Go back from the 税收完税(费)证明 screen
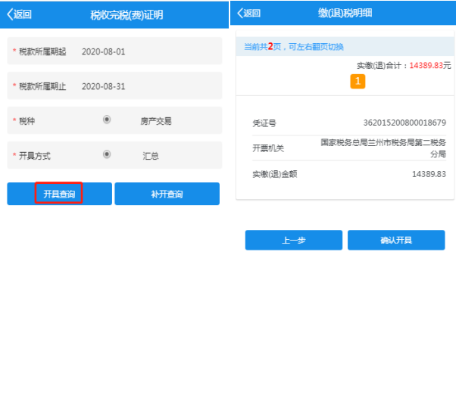This screenshot has width=456, height=401. point(19,14)
